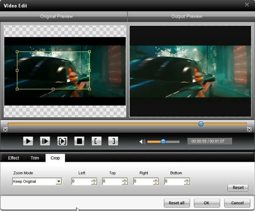The height and width of the screenshot is (211, 255).
Task: Click the Bottom crop value field
Action: [x=174, y=181]
